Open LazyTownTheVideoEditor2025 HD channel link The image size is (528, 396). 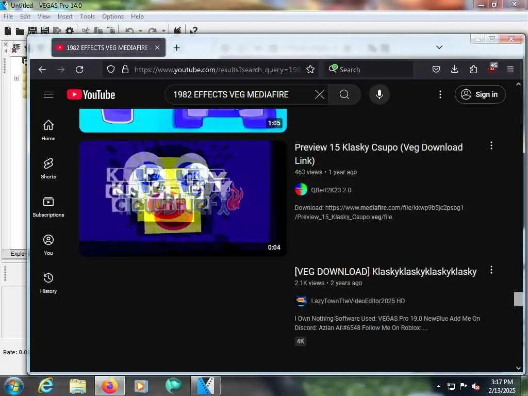358,301
